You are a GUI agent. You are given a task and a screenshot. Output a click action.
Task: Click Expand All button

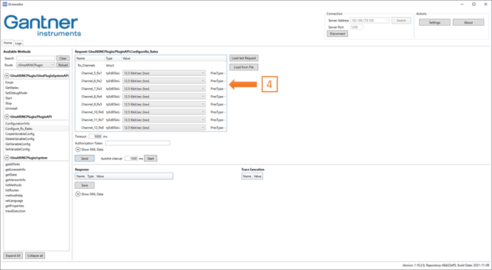tap(13, 255)
